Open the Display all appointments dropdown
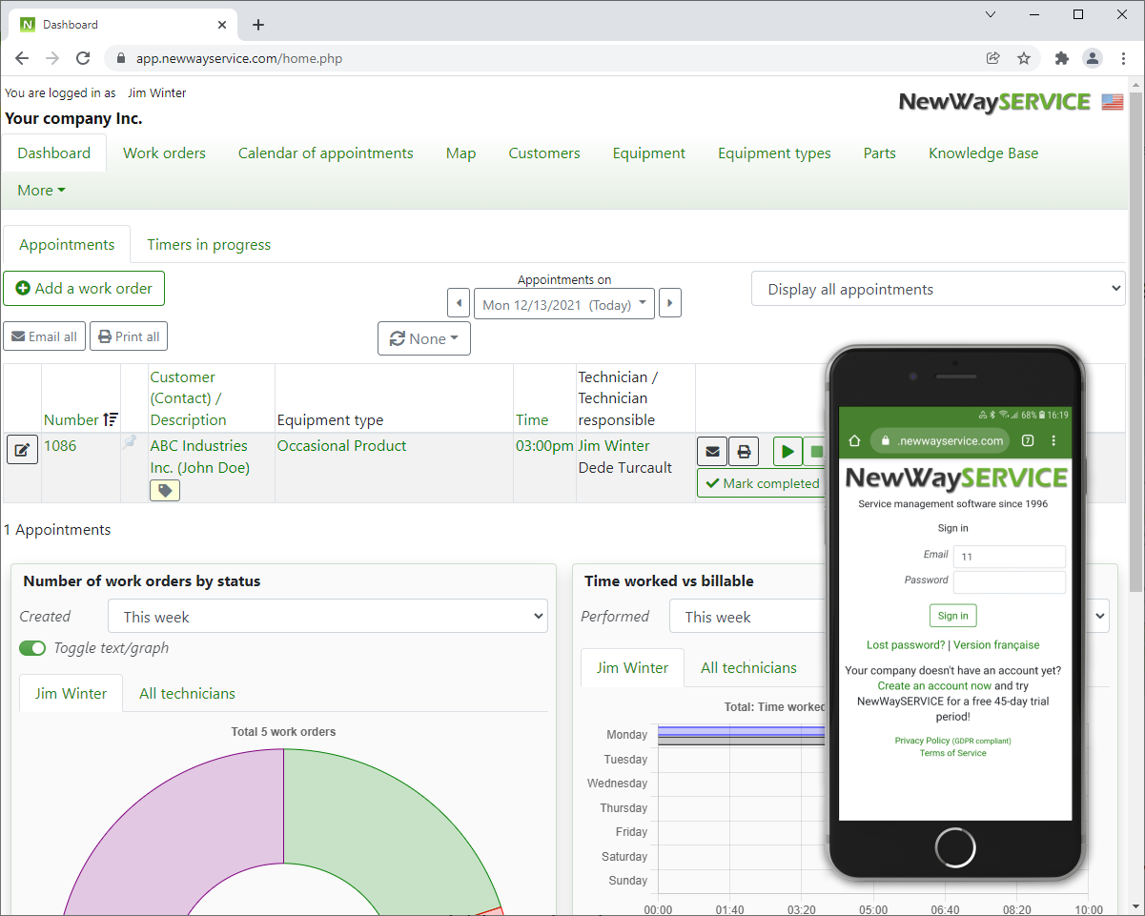1145x916 pixels. coord(938,288)
